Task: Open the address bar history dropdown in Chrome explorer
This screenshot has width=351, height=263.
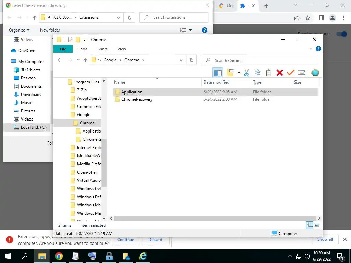Action: (x=181, y=60)
